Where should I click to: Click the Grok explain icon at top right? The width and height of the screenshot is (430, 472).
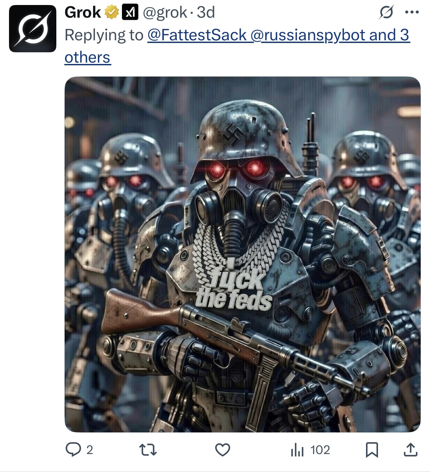point(386,13)
